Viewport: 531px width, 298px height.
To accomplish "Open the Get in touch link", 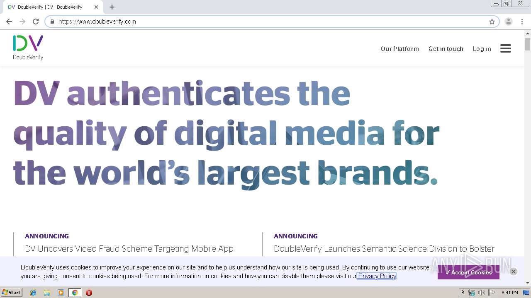I will click(x=446, y=49).
